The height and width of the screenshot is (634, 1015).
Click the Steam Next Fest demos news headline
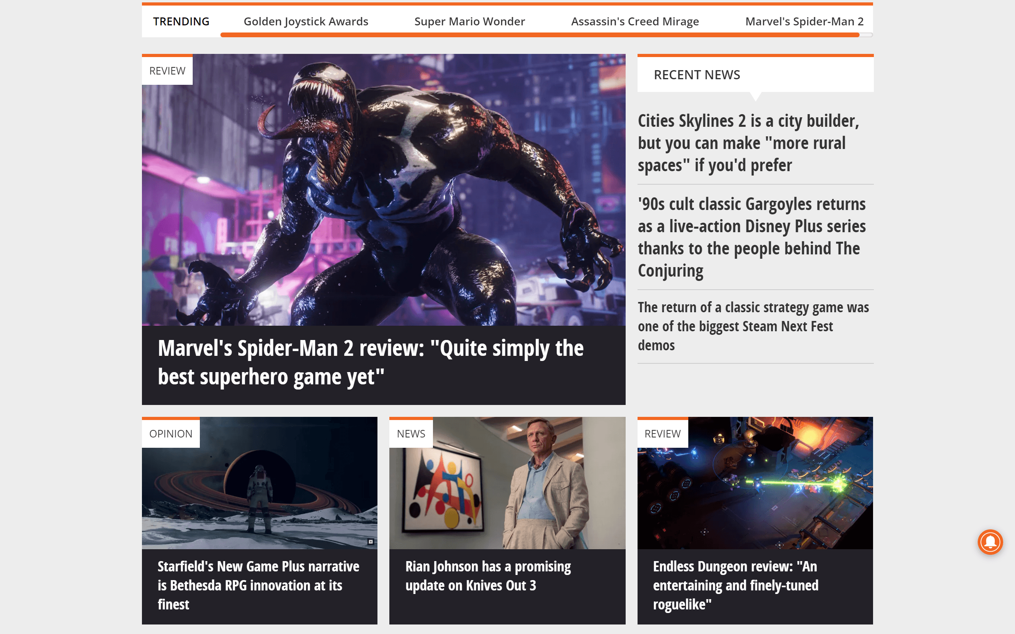(756, 325)
